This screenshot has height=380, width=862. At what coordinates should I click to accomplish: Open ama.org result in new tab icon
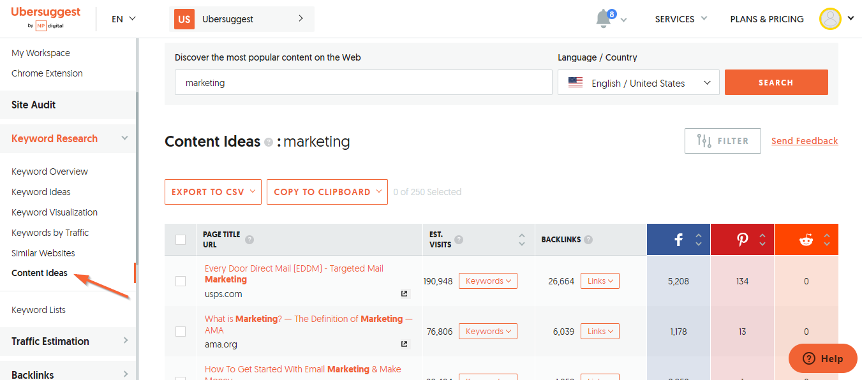pyautogui.click(x=404, y=344)
